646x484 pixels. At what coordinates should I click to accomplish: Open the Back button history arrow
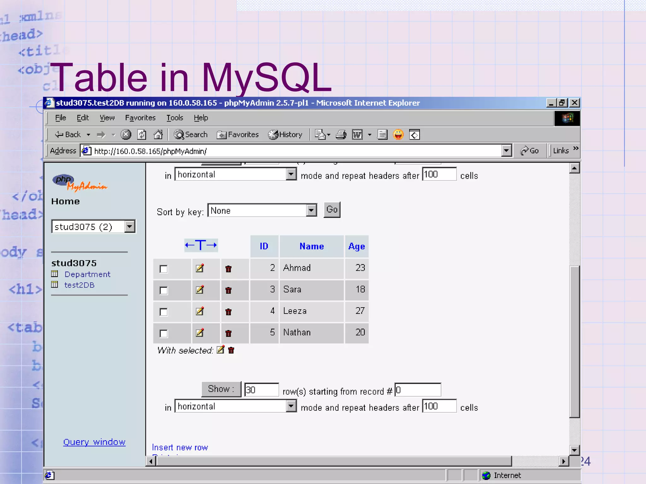coord(89,135)
